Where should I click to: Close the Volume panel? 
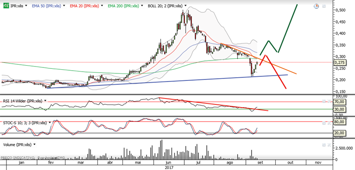pyautogui.click(x=329, y=145)
